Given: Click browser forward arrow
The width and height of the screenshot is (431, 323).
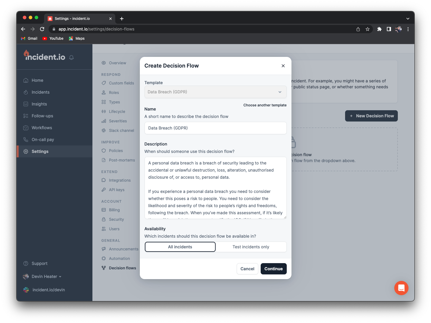Looking at the screenshot, I should coord(33,29).
